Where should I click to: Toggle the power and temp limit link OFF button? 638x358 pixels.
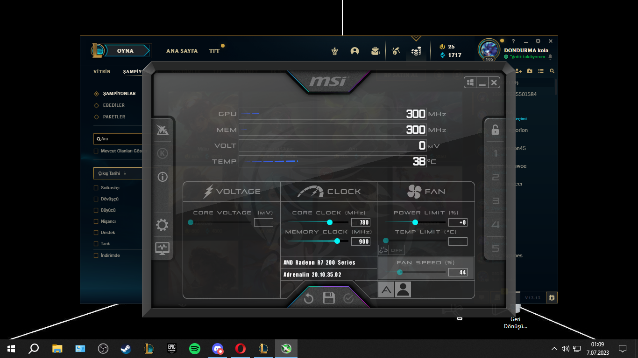pyautogui.click(x=391, y=250)
